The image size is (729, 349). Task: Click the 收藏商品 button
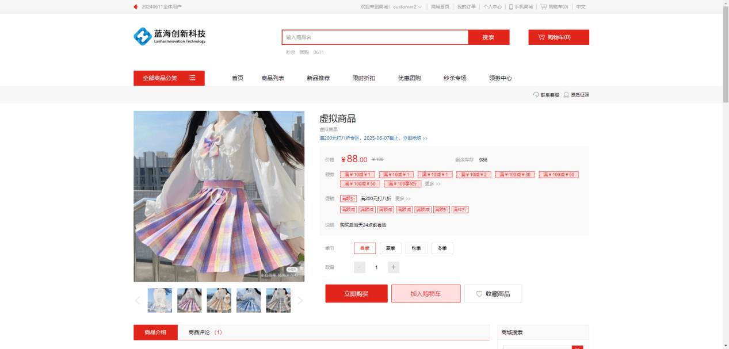click(x=493, y=294)
